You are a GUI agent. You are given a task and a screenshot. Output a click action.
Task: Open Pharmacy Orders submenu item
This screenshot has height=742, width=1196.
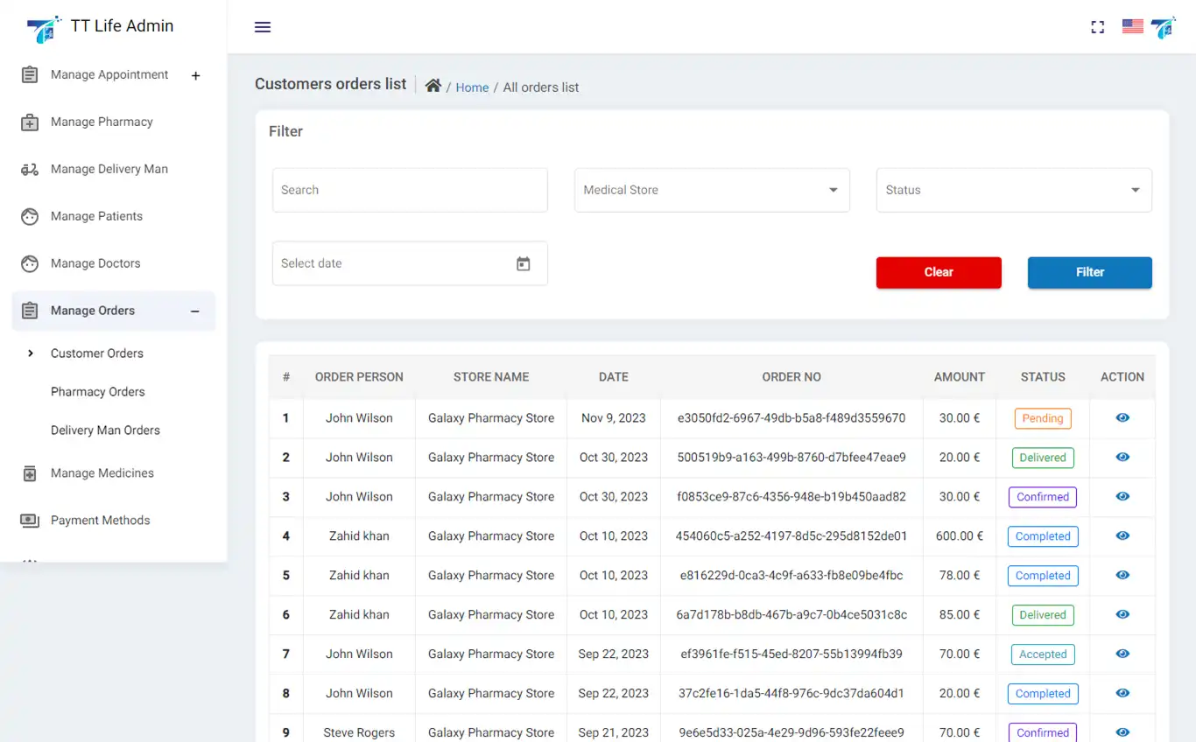98,392
